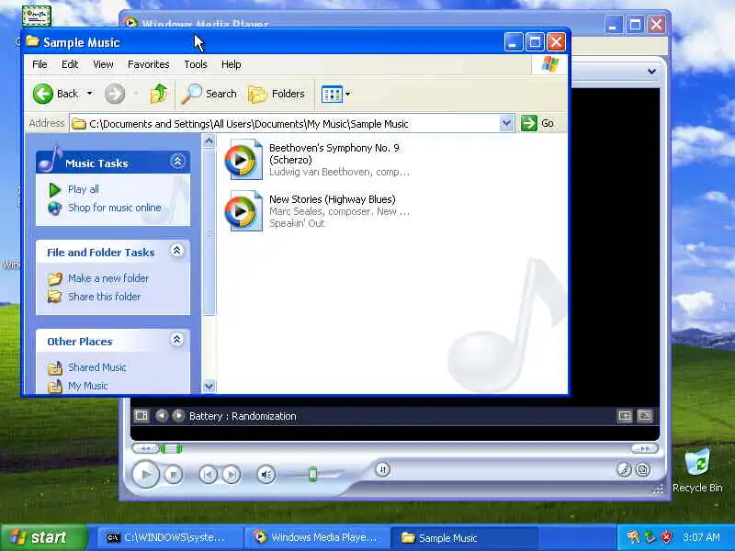
Task: Click the color chooser icon in Media Player
Action: click(x=624, y=469)
